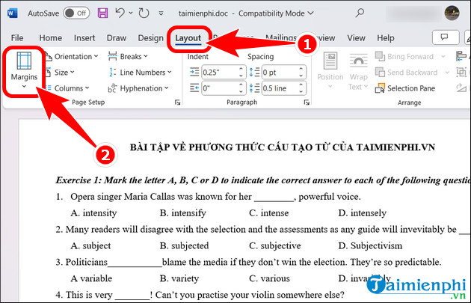Open the Hyphenation dropdown
Image resolution: width=471 pixels, height=303 pixels.
(138, 88)
